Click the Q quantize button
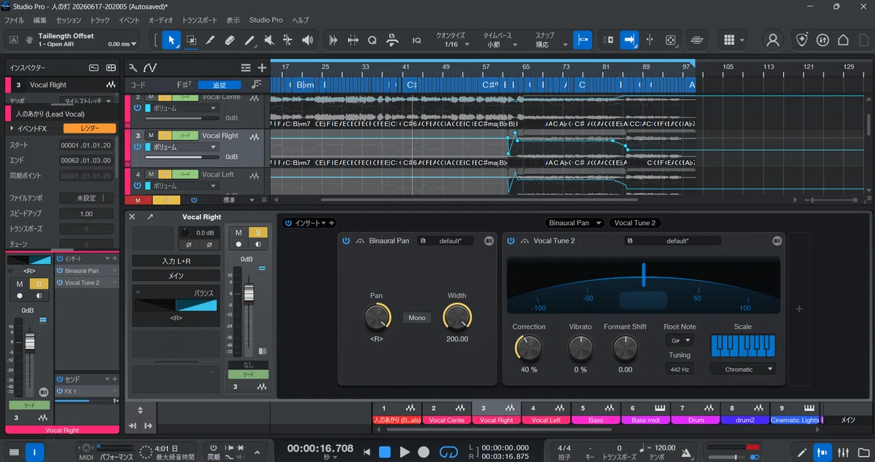 tap(373, 40)
